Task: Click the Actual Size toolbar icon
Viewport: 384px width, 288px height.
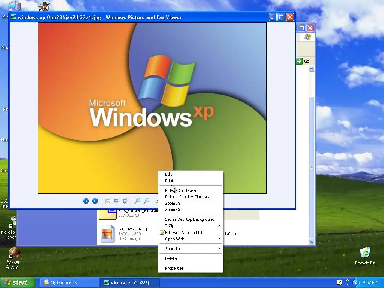Action: 116,201
